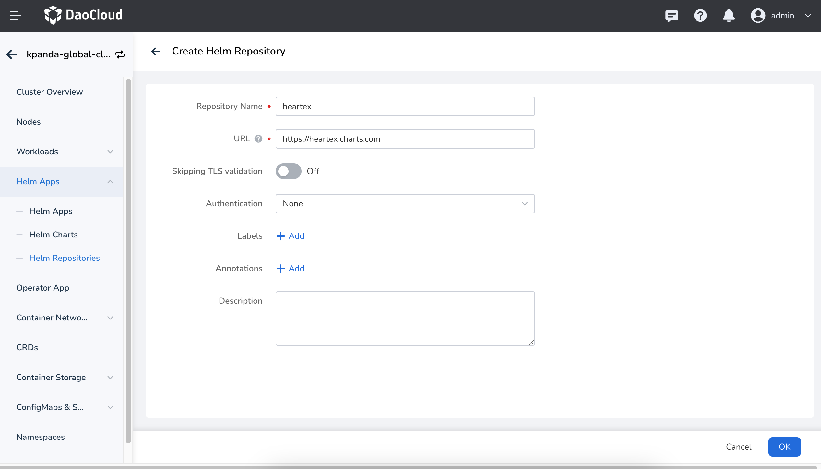Click the admin user avatar

758,16
